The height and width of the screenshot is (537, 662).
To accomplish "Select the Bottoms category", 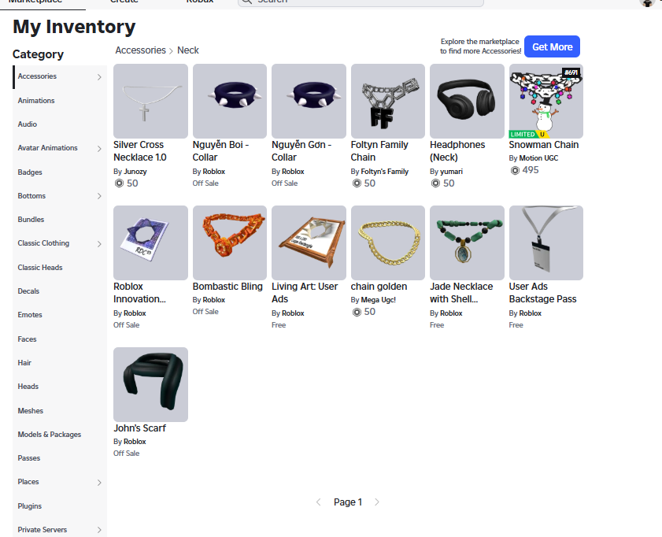I will (x=31, y=196).
